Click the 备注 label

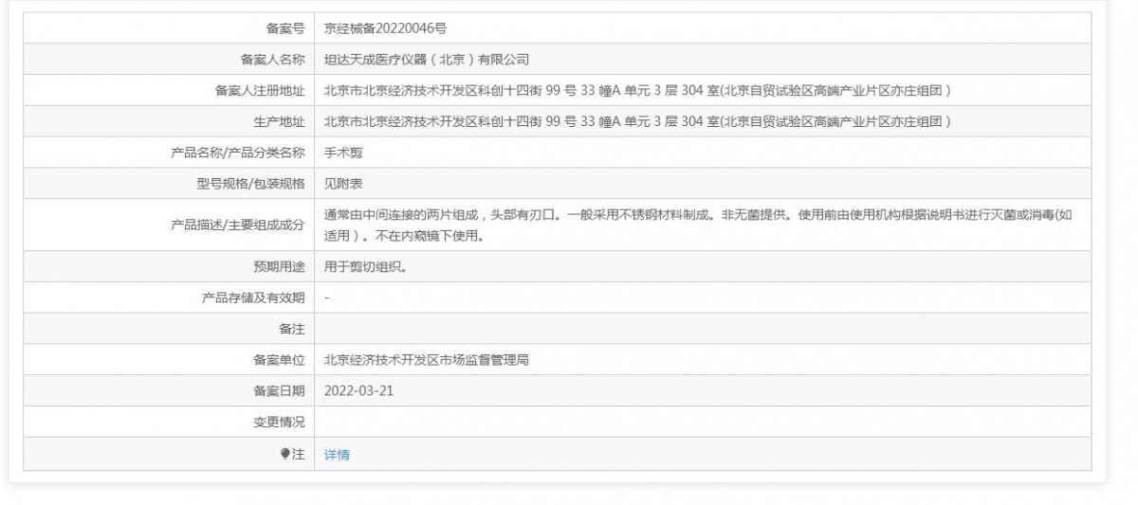click(292, 329)
